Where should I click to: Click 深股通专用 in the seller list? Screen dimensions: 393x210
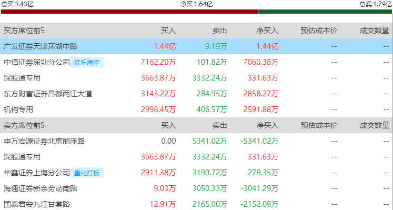click(x=22, y=157)
